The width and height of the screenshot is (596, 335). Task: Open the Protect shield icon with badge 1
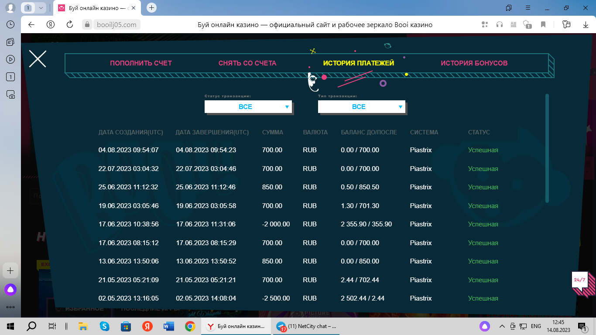(527, 25)
